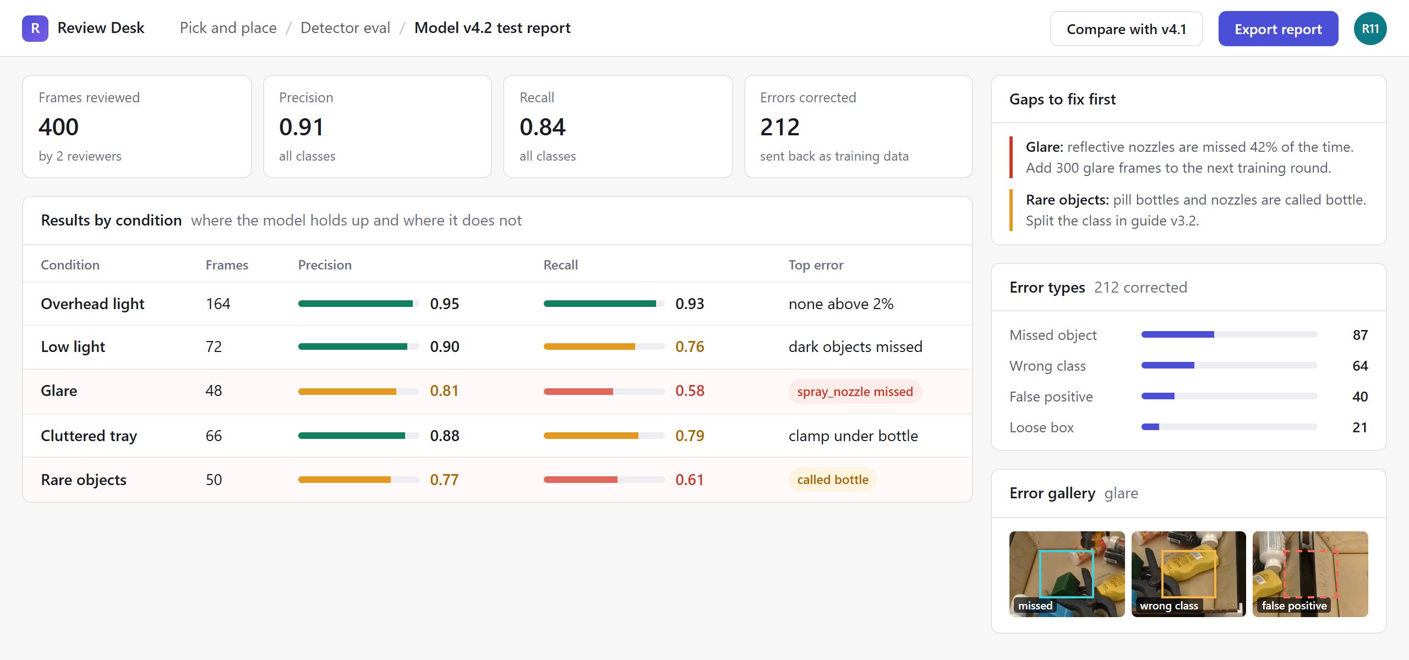
Task: Click the Error gallery heading
Action: coord(1052,493)
